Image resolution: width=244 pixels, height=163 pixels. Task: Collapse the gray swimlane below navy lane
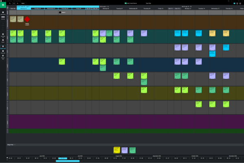[x=7, y=73]
